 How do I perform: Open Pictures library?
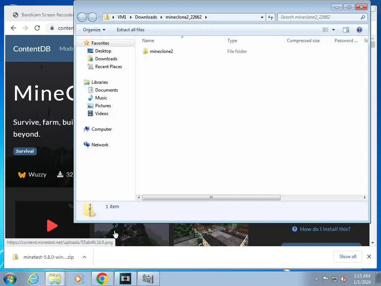click(x=103, y=106)
